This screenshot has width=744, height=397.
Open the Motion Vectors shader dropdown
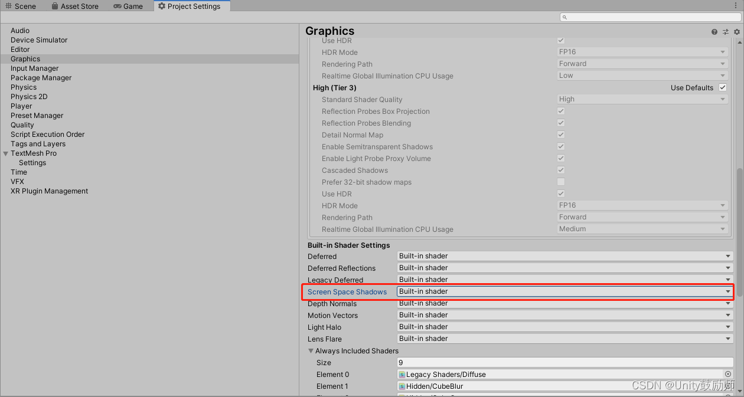coord(565,315)
